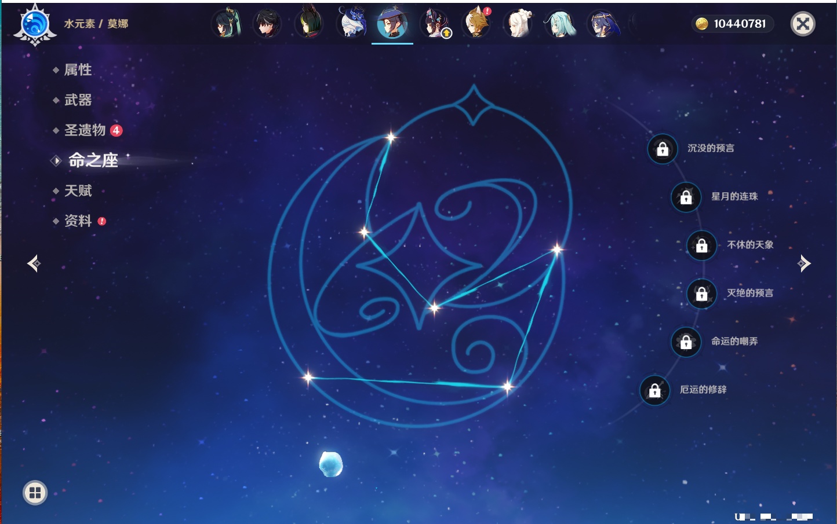Open the locked node beside 命运的嘲弄
837x524 pixels.
[x=686, y=342]
